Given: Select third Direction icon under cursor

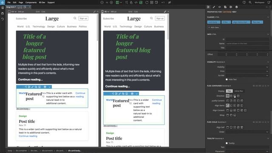Looking at the screenshot, I should pyautogui.click(x=235, y=96).
